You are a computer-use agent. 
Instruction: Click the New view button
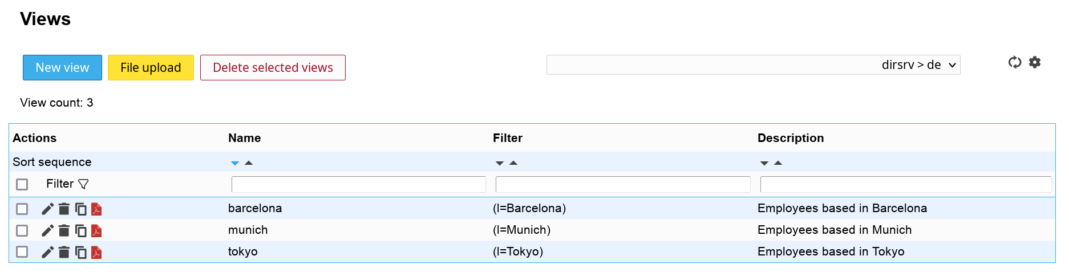pyautogui.click(x=62, y=68)
